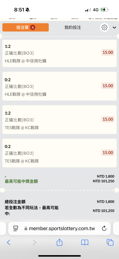Switch to 我的投注 tab
This screenshot has height=259, width=119.
[73, 27]
